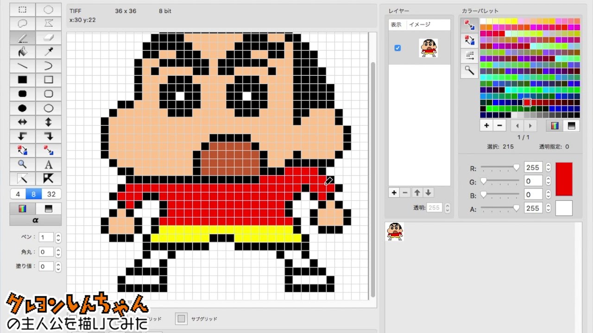Select the outlined rounded rectangle tool
This screenshot has height=333, width=593.
click(x=48, y=94)
